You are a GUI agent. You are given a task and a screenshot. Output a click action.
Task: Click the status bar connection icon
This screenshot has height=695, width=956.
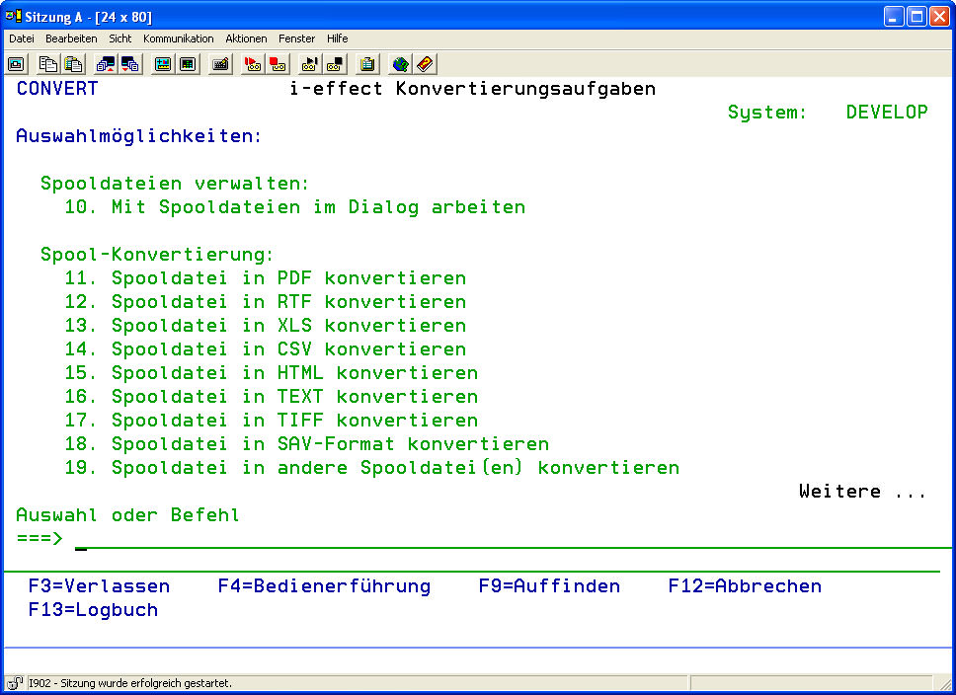15,683
